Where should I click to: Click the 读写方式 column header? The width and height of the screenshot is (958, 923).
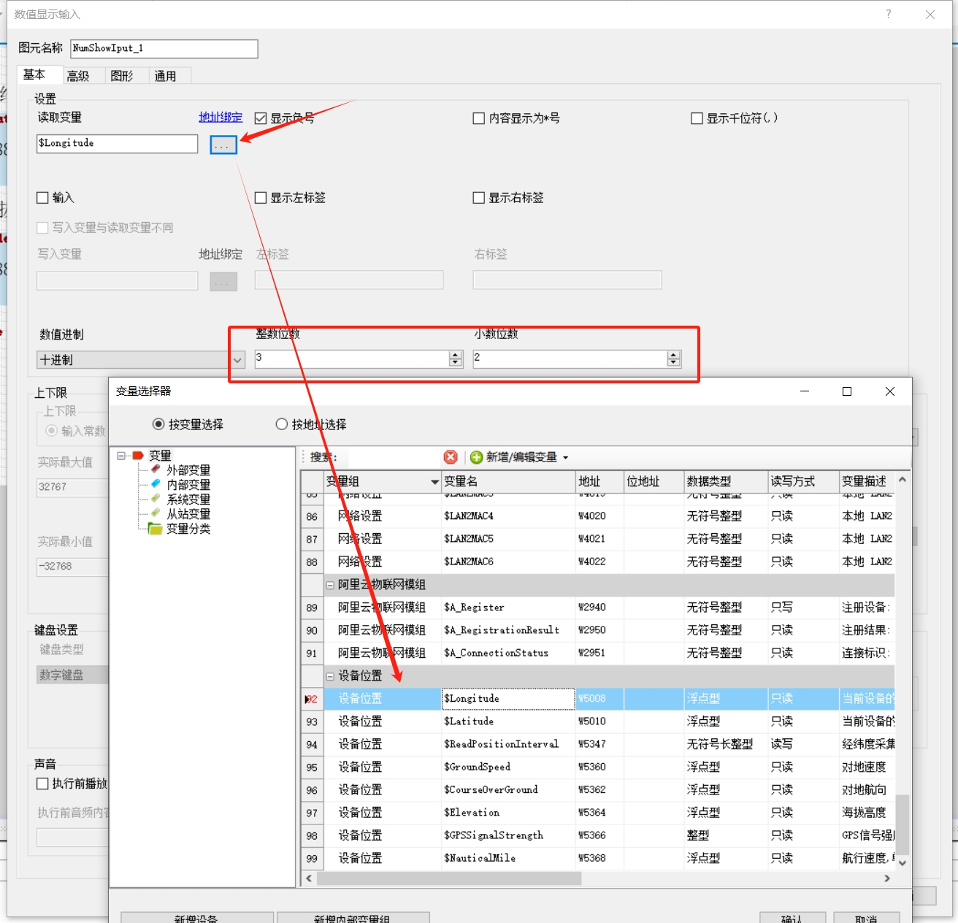coord(803,482)
